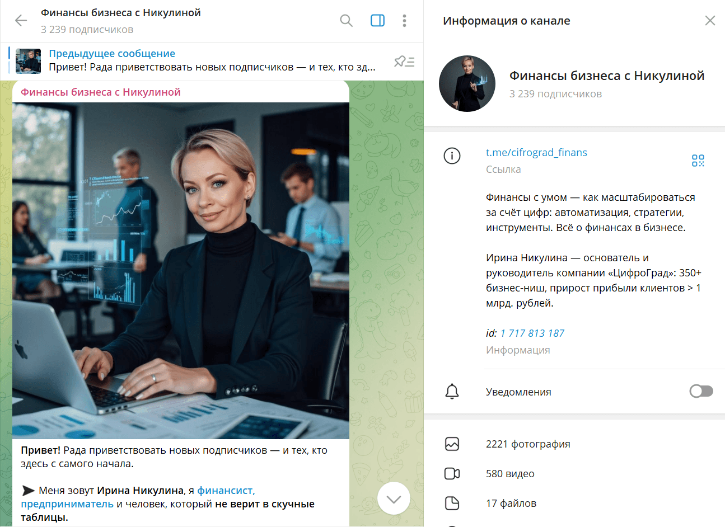Toggle the Уведомления switch
Screen dimensions: 725x527
pos(701,391)
